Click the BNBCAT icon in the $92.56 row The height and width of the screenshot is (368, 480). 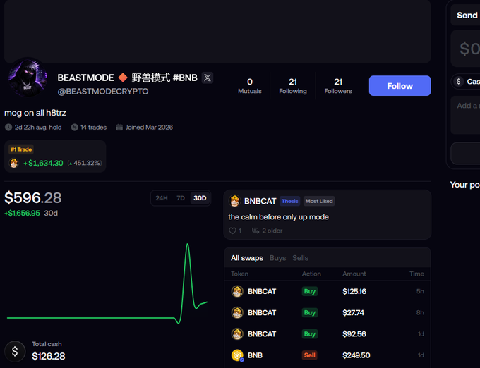coord(237,334)
